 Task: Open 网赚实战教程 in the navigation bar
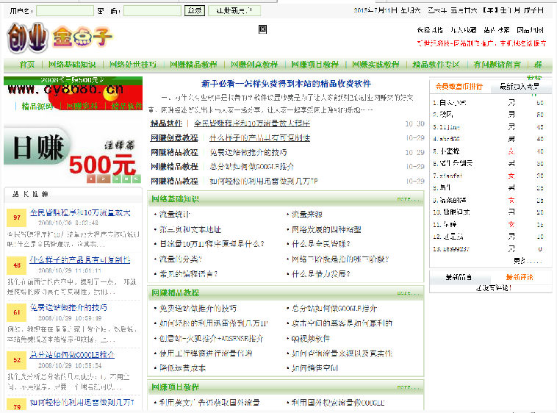click(x=375, y=65)
